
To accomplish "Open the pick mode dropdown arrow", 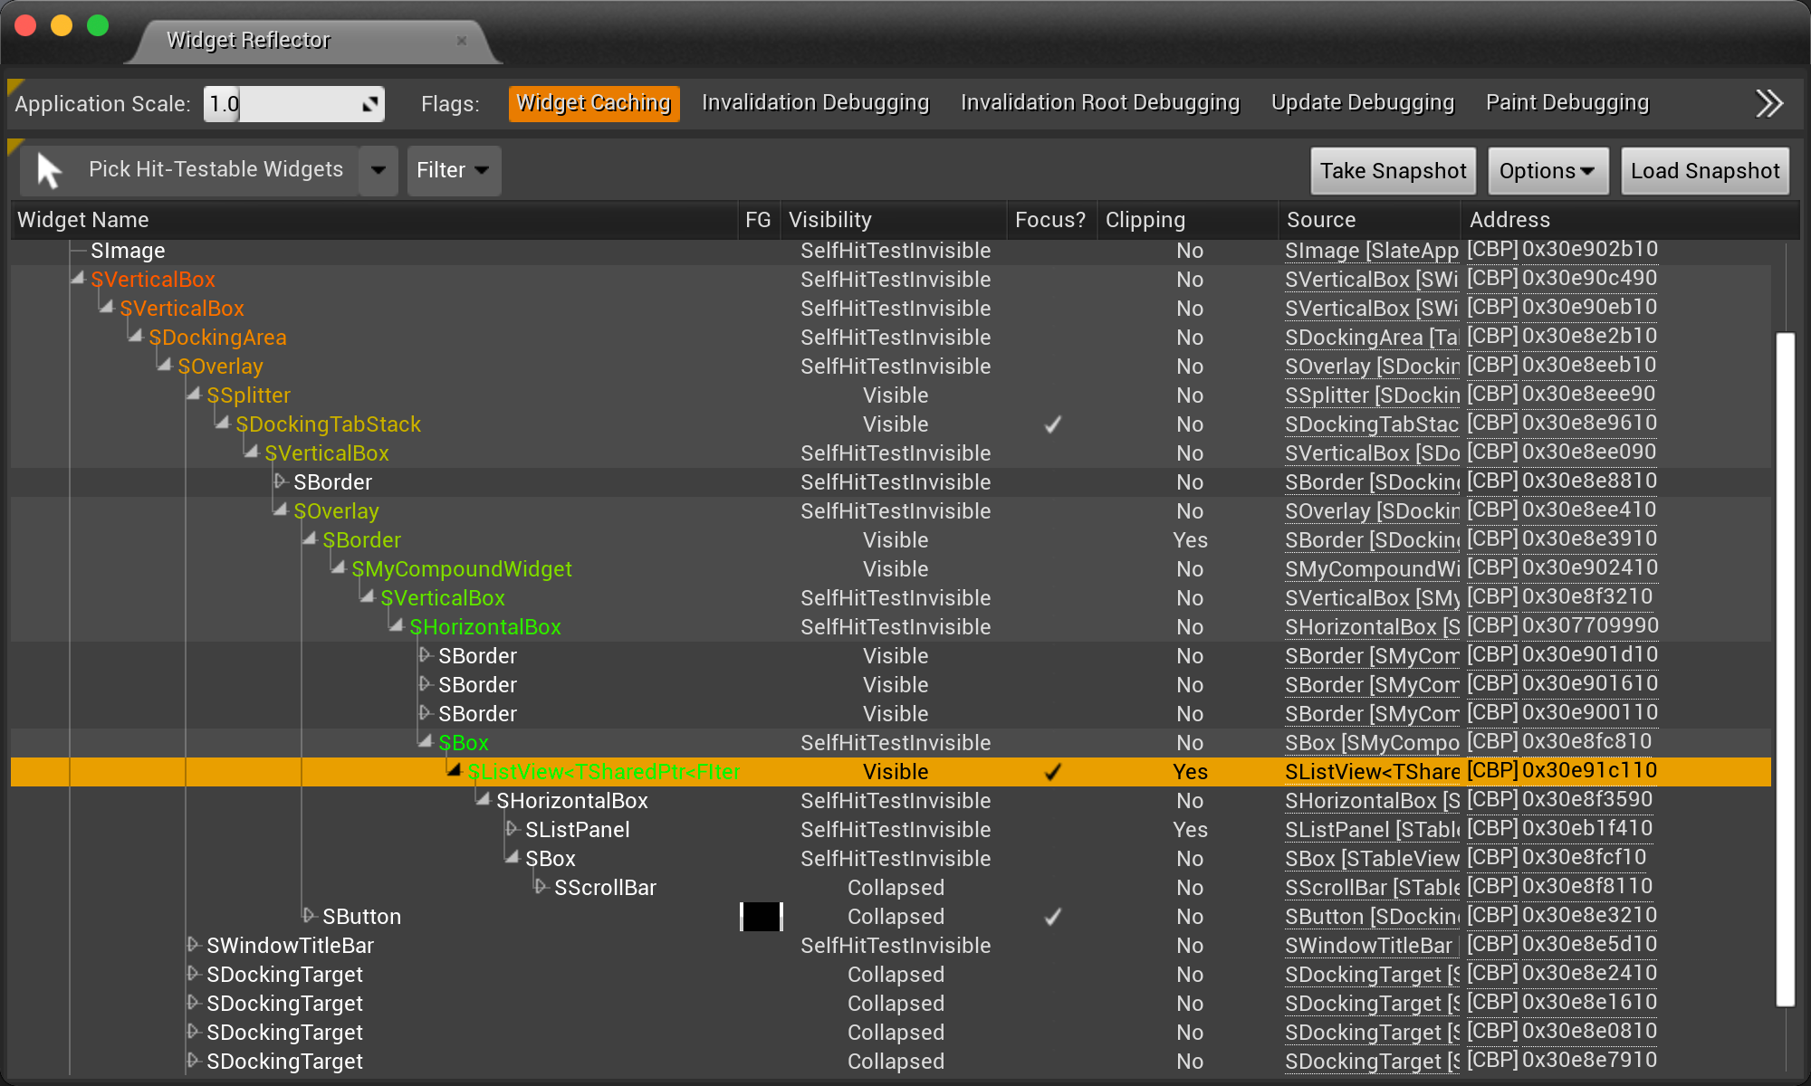I will (378, 170).
